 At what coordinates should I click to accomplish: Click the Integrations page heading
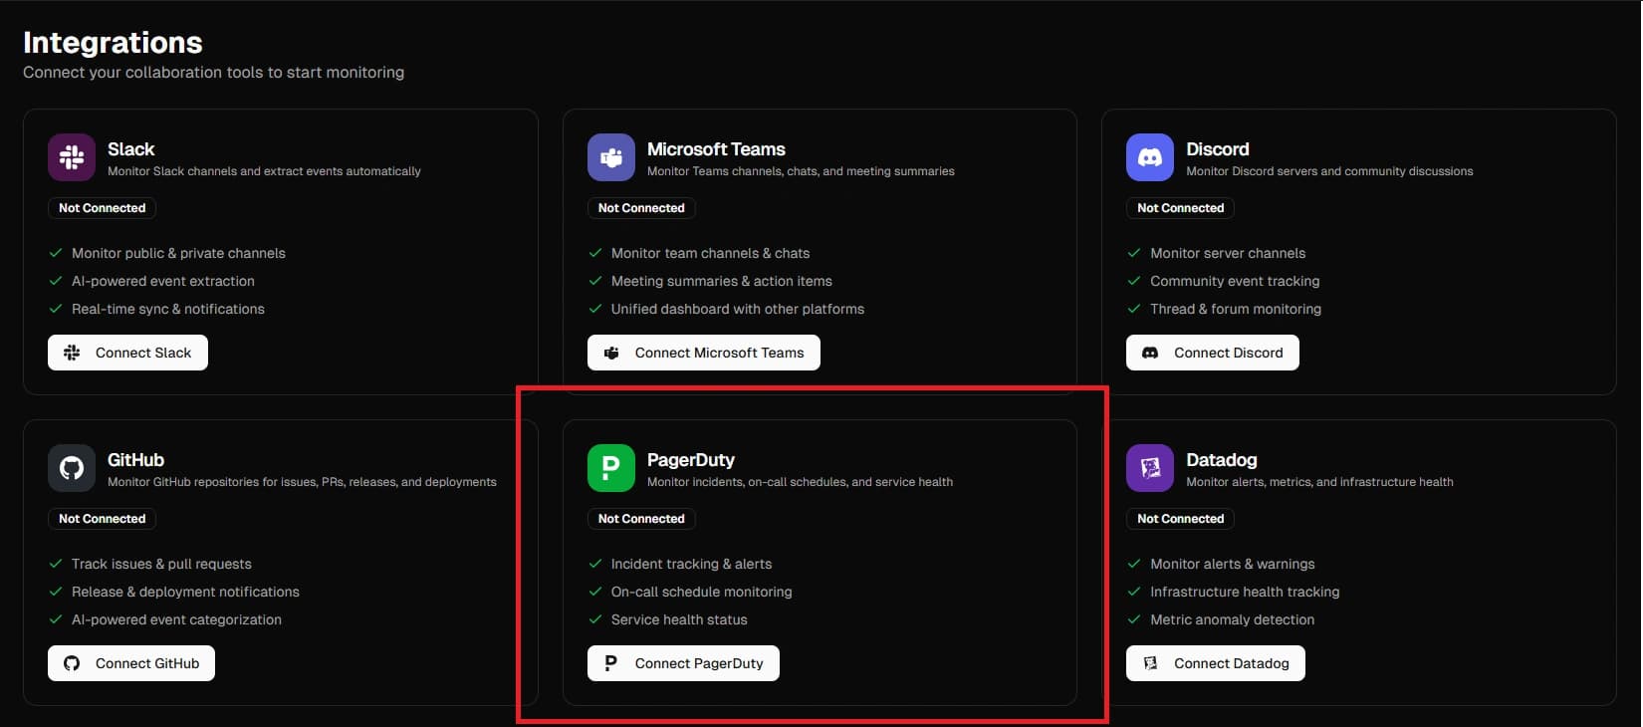click(113, 42)
